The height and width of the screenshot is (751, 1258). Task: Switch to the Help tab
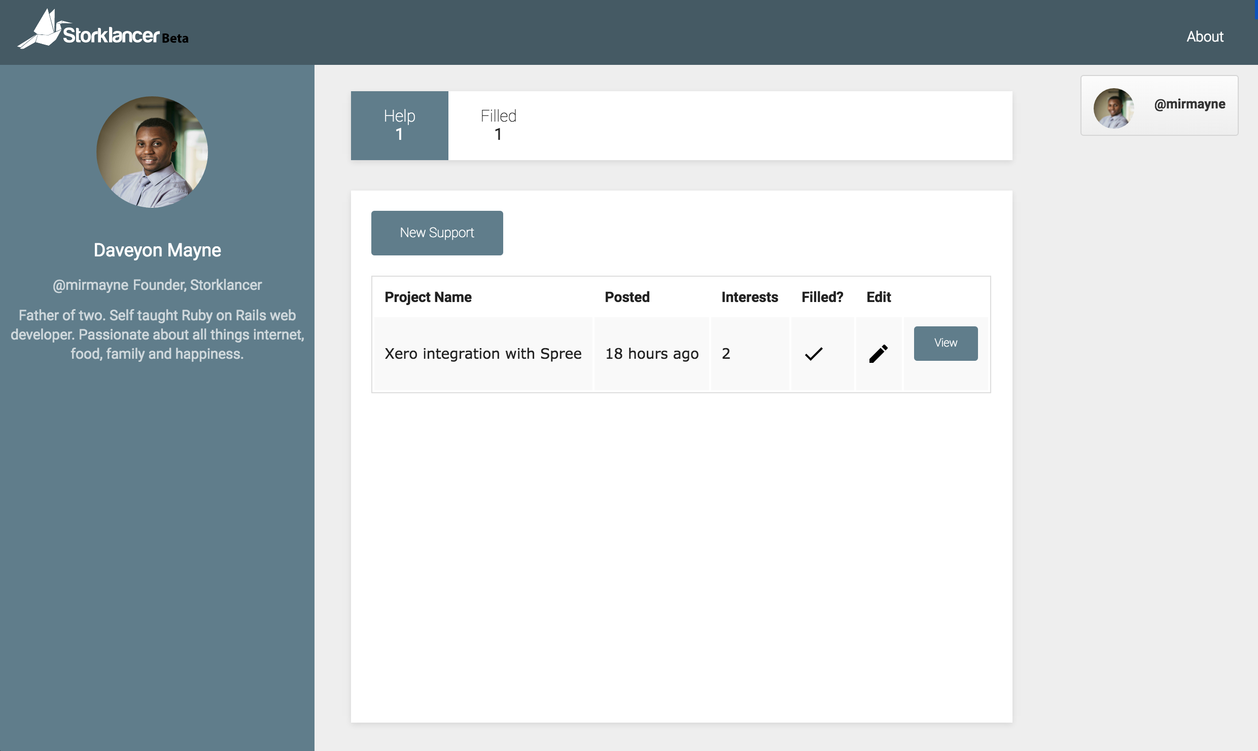[x=399, y=125]
